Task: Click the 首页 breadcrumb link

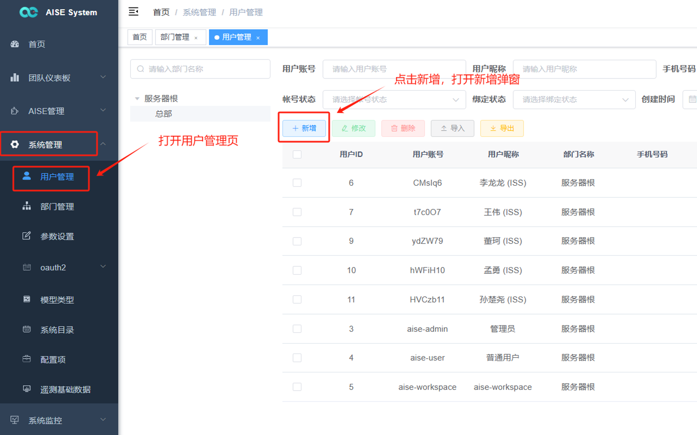Action: [x=161, y=12]
